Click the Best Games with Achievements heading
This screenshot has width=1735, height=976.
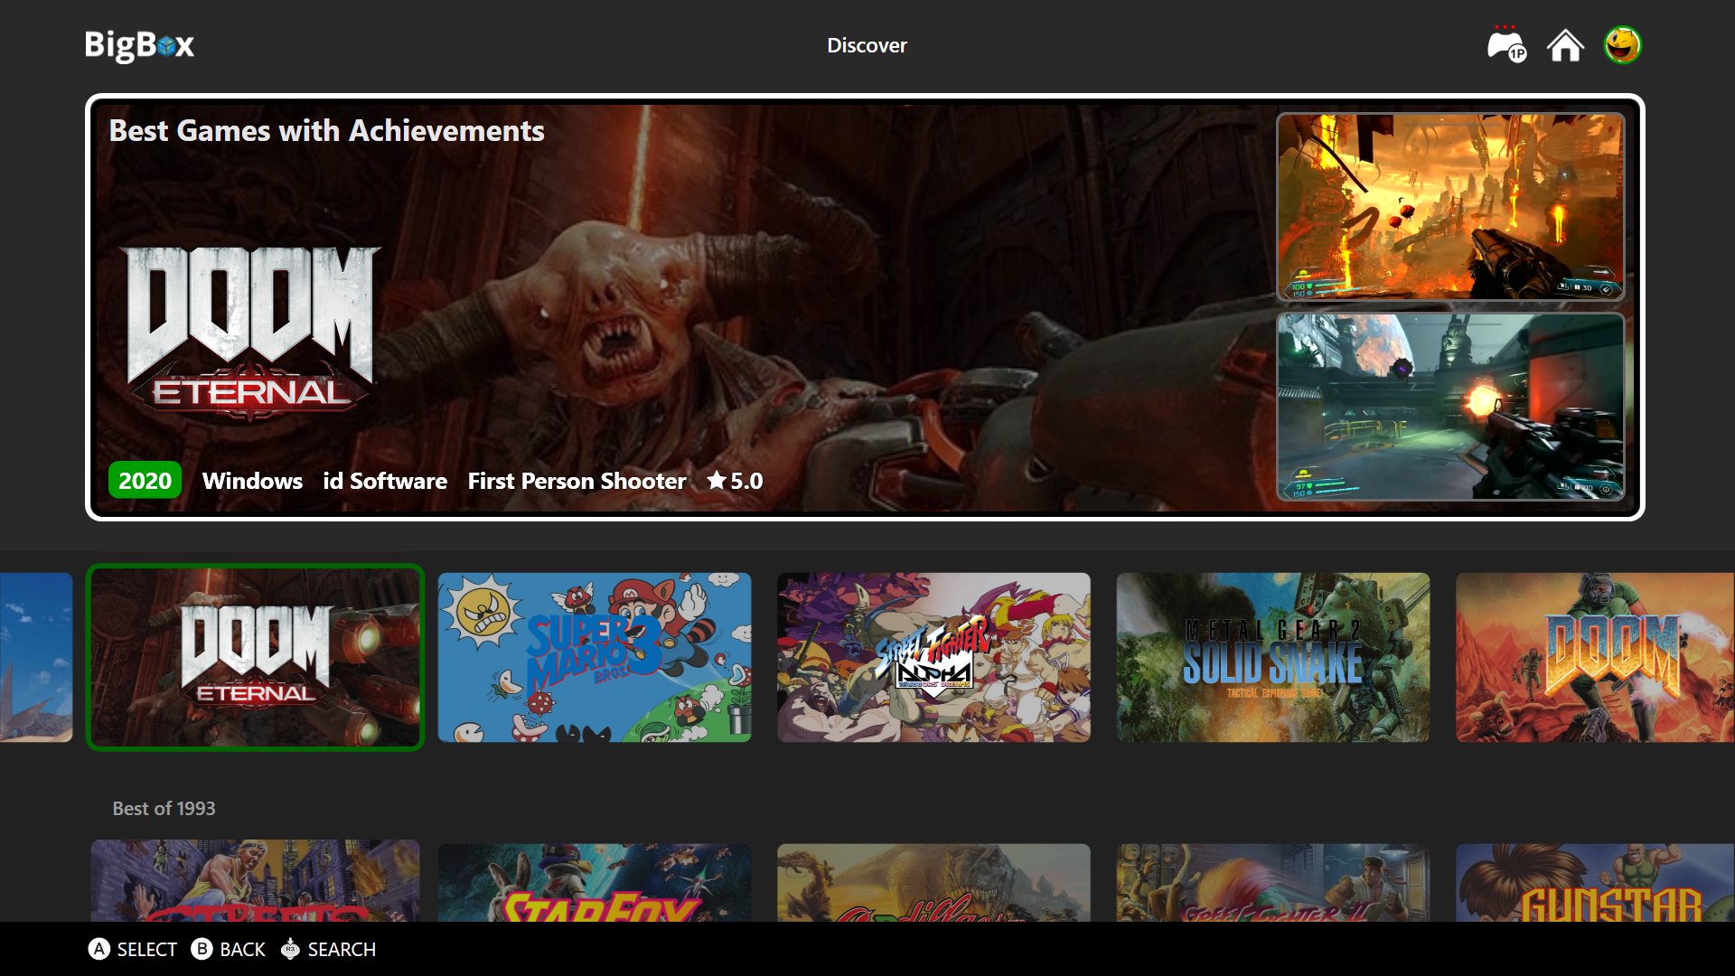(326, 131)
